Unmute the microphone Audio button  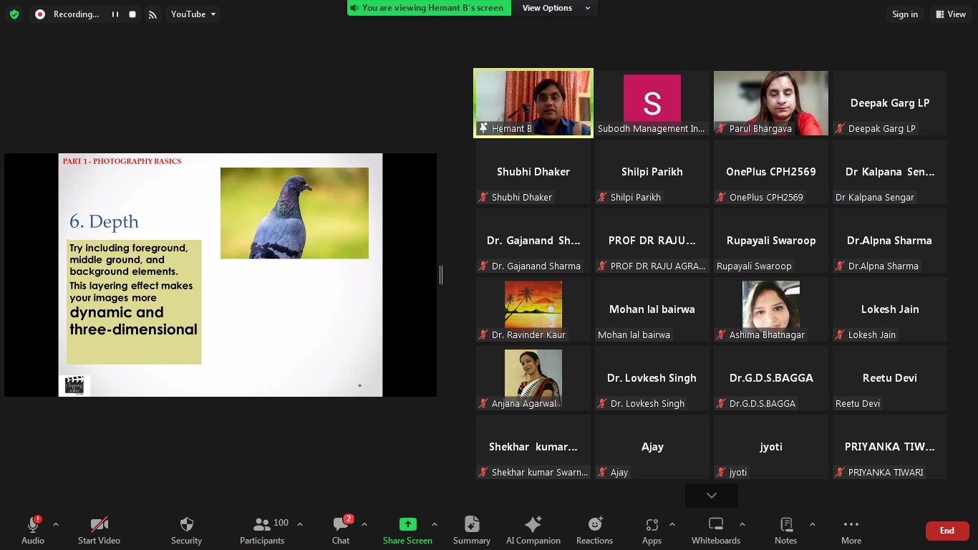pyautogui.click(x=33, y=530)
